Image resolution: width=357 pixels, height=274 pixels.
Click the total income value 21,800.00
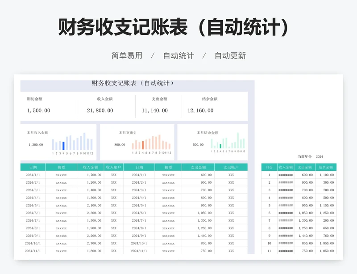pyautogui.click(x=100, y=110)
